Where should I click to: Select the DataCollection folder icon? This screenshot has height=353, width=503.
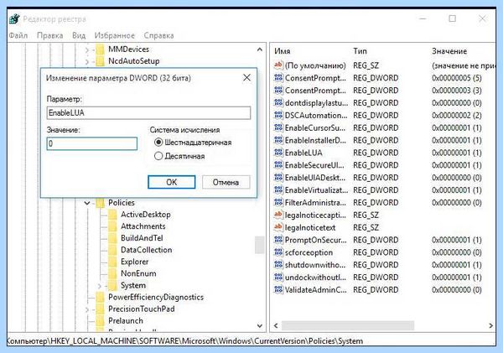[x=112, y=250]
